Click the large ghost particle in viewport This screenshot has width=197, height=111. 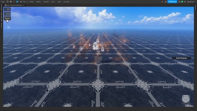(x=95, y=46)
